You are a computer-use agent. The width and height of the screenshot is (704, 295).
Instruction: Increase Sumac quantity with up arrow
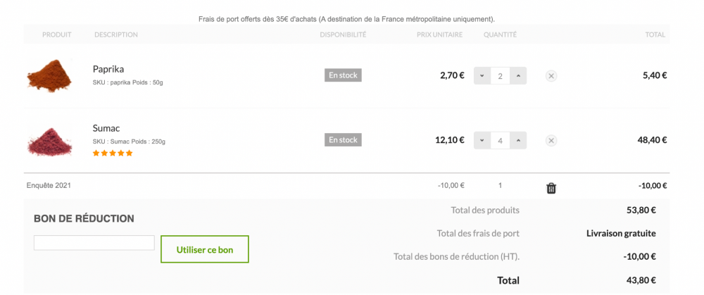tap(518, 141)
